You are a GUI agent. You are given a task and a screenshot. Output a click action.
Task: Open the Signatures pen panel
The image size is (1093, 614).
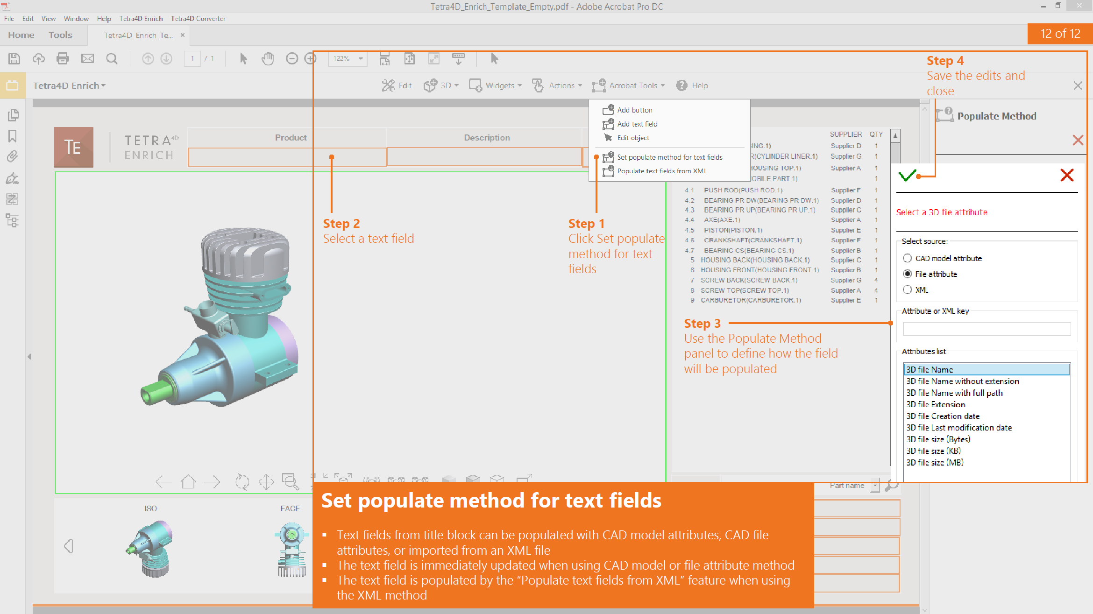[13, 178]
